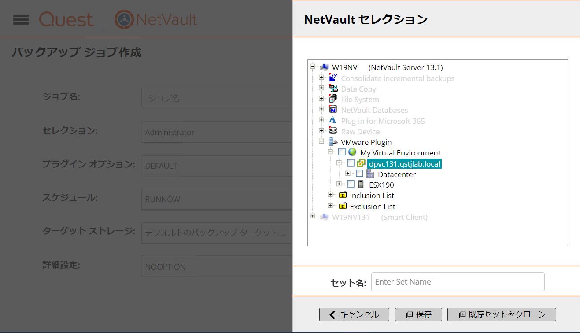Expand the W19NV131 Smart Client node
The image size is (580, 333).
(x=313, y=216)
